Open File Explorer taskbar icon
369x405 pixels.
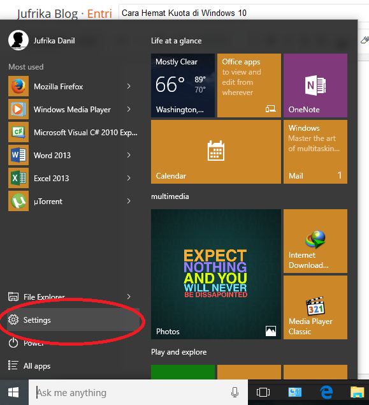[x=357, y=392]
